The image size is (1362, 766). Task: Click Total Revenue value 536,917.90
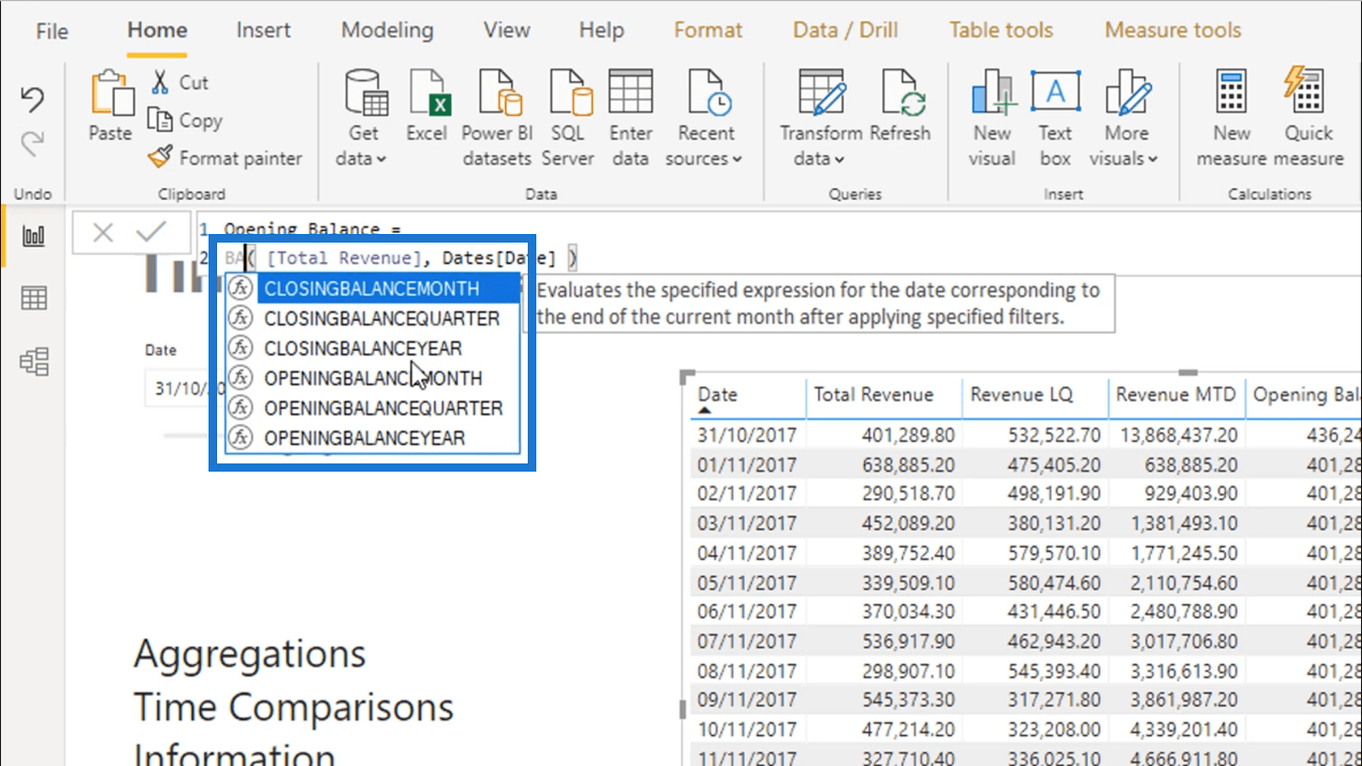[908, 641]
